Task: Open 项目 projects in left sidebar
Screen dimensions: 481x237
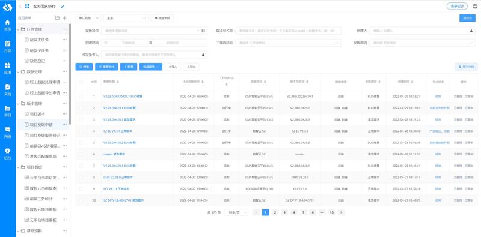Action: pos(7,111)
